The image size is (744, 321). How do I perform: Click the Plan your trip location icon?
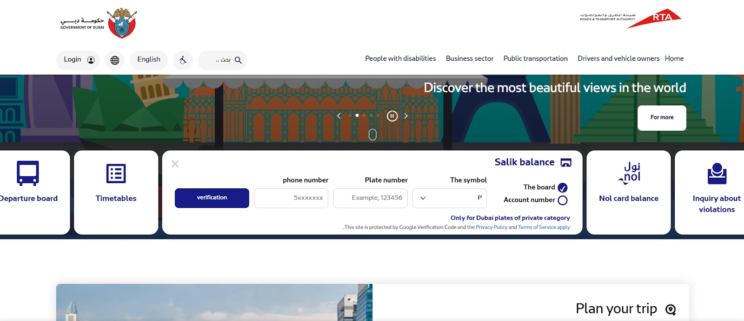pos(671,309)
